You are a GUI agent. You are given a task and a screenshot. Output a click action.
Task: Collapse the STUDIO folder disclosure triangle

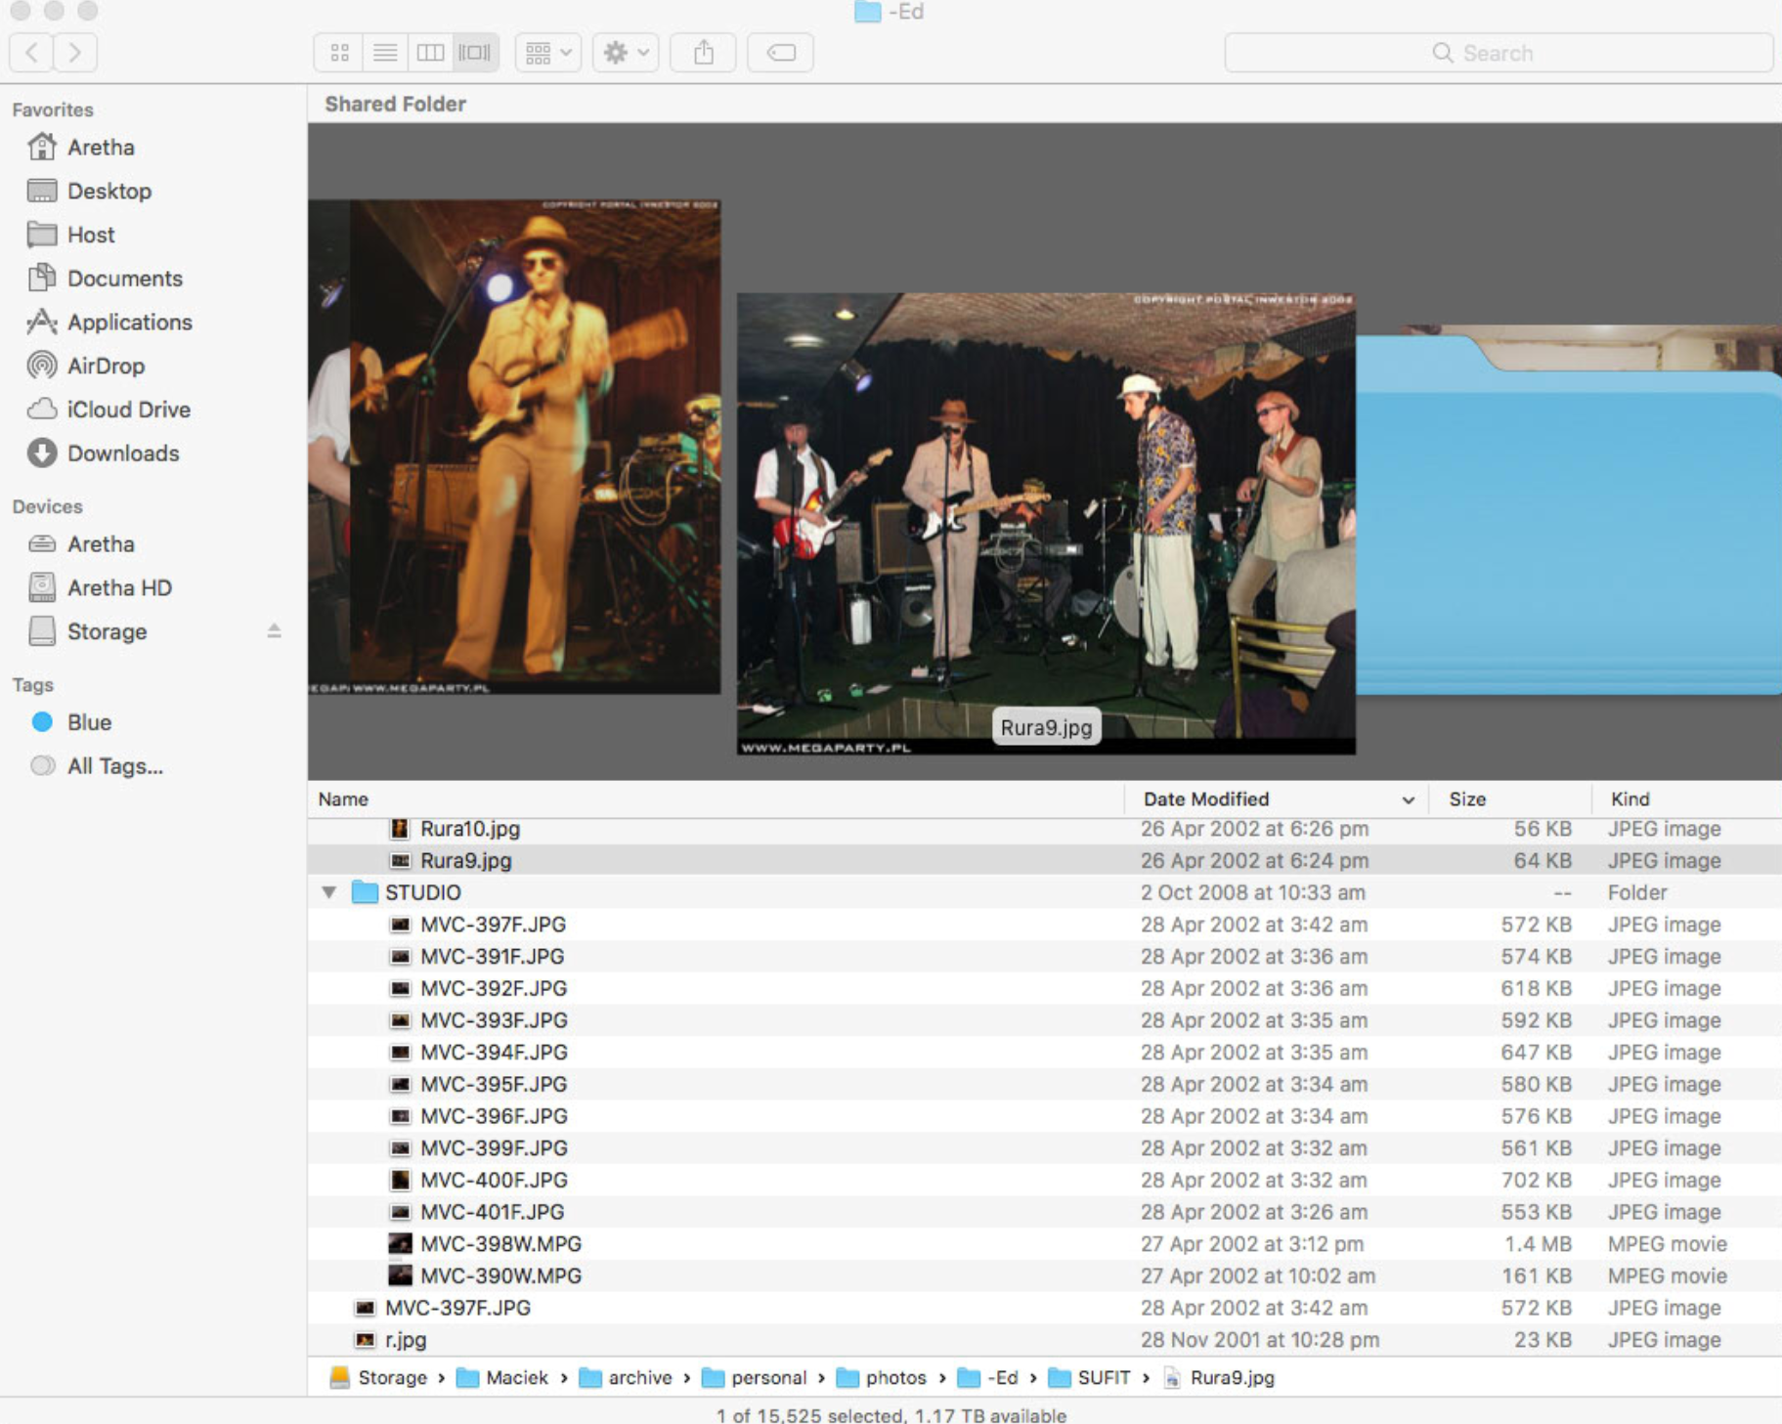[x=329, y=891]
